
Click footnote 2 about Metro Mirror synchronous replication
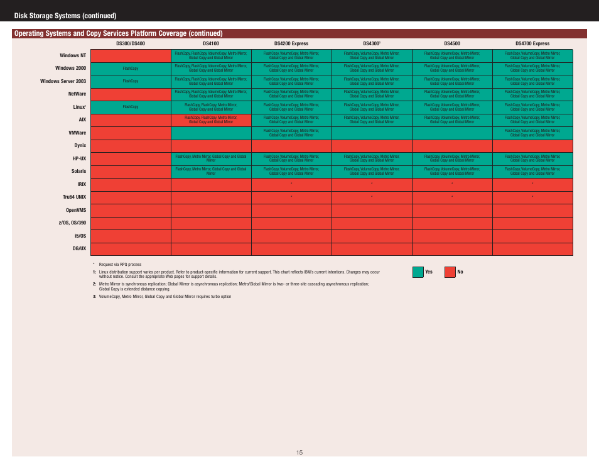coord(230,287)
